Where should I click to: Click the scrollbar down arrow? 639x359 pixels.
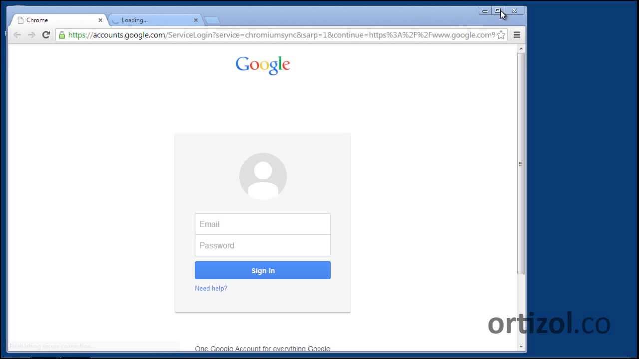pyautogui.click(x=521, y=347)
